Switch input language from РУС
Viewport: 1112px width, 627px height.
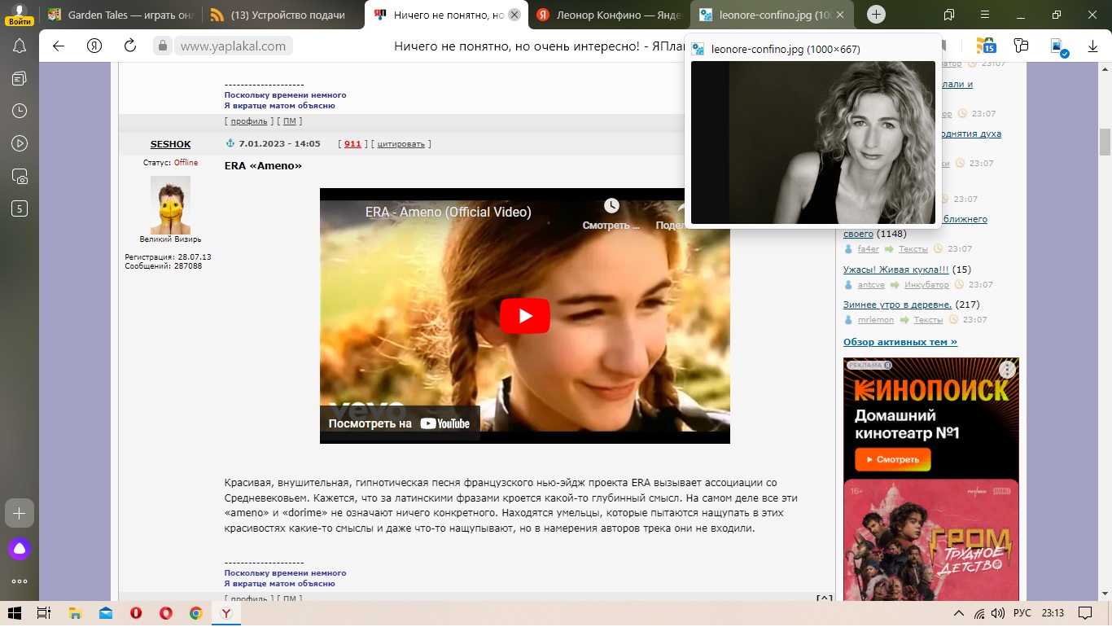(x=1021, y=613)
